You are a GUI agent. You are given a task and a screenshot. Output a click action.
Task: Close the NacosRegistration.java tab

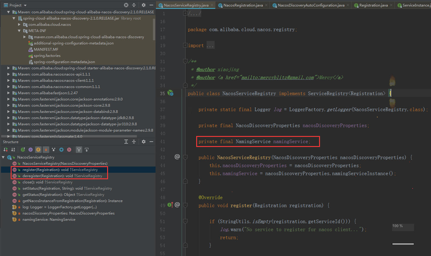click(266, 5)
